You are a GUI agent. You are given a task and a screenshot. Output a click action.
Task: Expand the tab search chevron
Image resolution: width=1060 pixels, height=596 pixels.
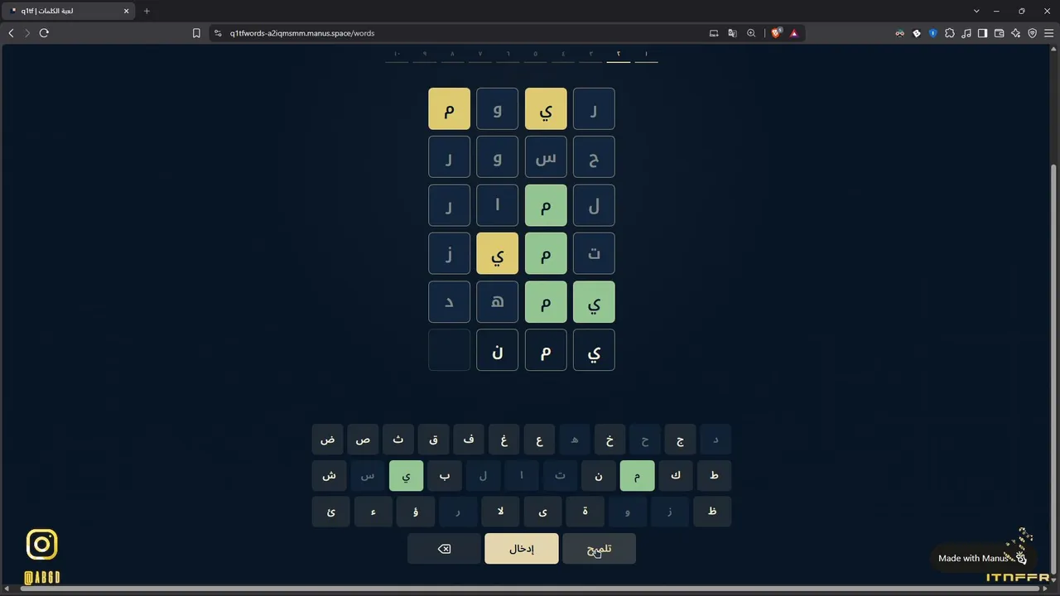click(976, 11)
